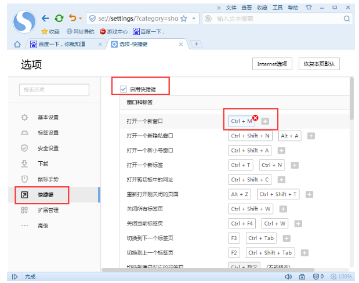This screenshot has width=359, height=283.
Task: Add a shortcut for 打开一个新隐私窗口
Action: [x=311, y=136]
